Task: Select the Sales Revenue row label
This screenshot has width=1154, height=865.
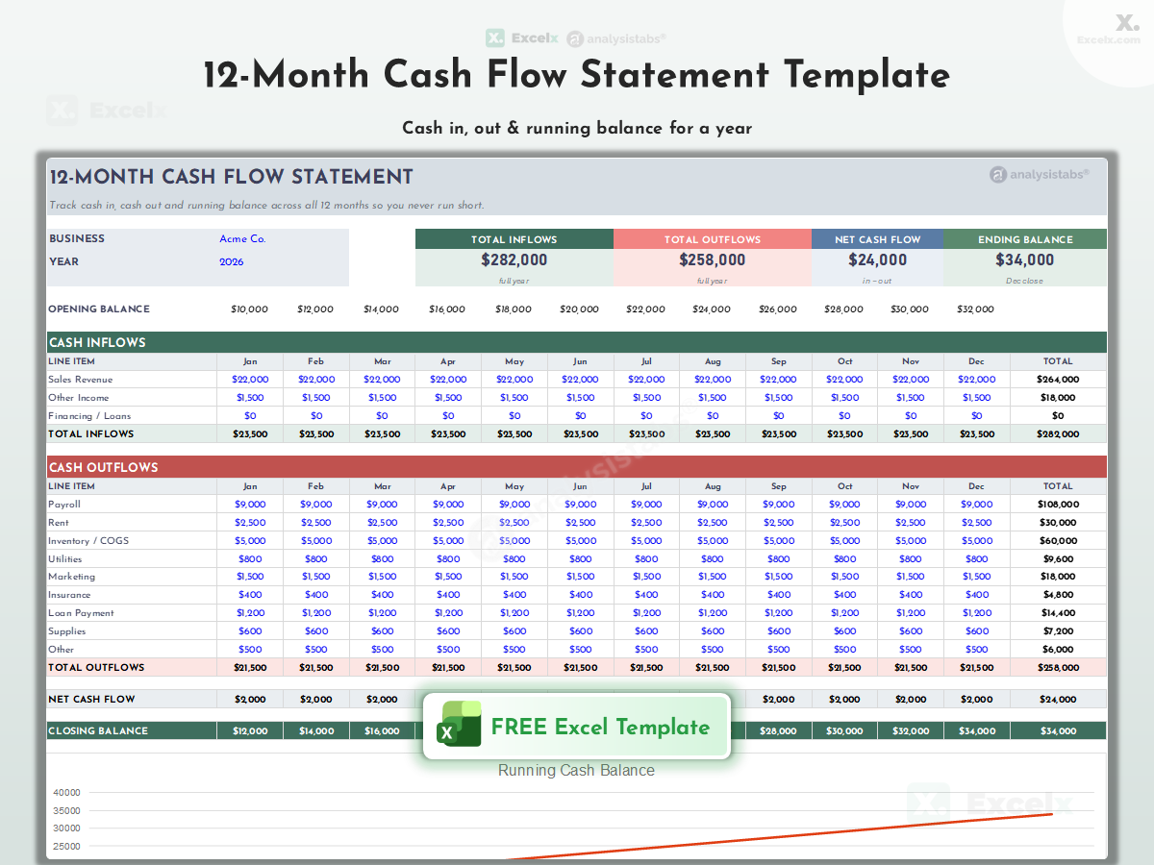Action: pyautogui.click(x=81, y=380)
